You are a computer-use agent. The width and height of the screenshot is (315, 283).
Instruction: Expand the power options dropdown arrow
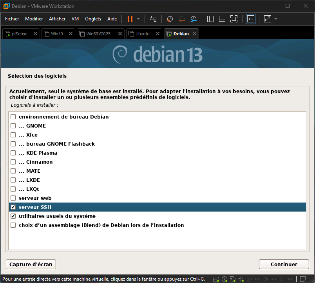(138, 19)
